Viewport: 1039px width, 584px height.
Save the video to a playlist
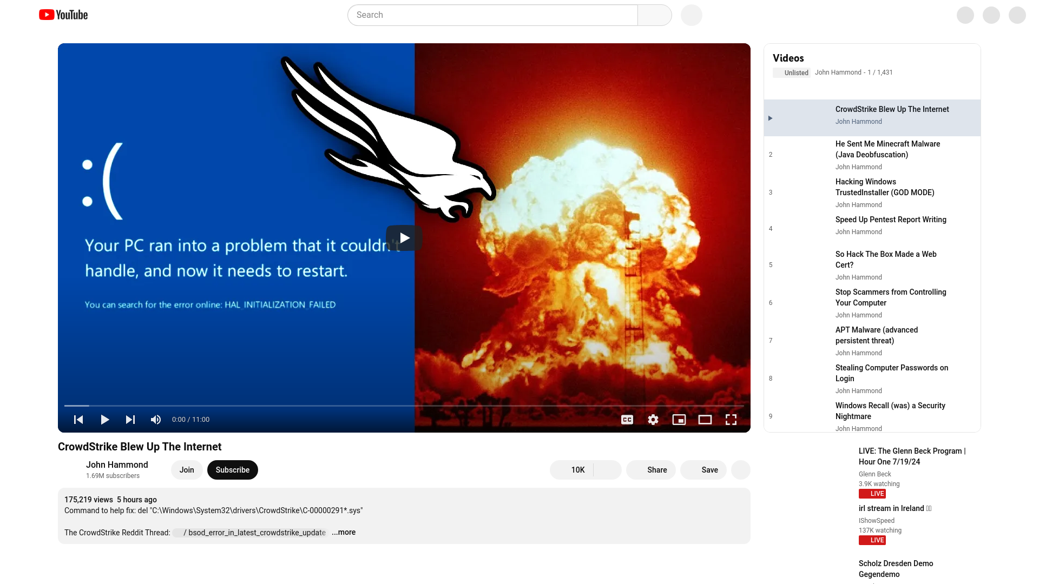click(703, 470)
